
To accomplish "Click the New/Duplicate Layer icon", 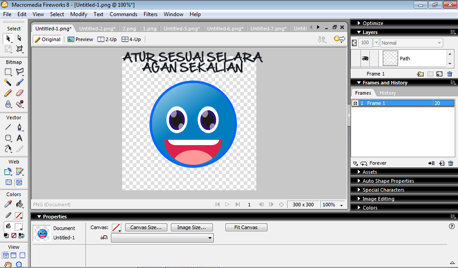I will pos(420,74).
